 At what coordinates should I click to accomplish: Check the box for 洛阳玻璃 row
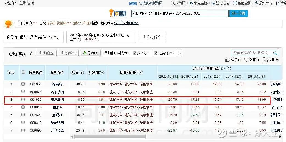click(23, 92)
